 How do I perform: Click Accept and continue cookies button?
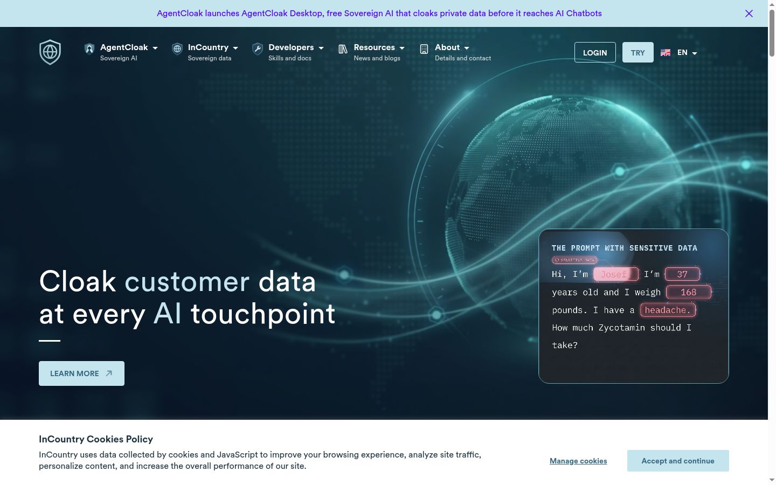tap(678, 461)
